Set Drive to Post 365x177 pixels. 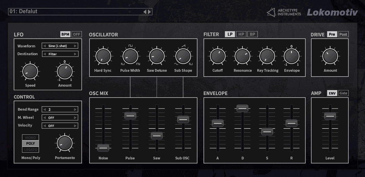(x=343, y=34)
